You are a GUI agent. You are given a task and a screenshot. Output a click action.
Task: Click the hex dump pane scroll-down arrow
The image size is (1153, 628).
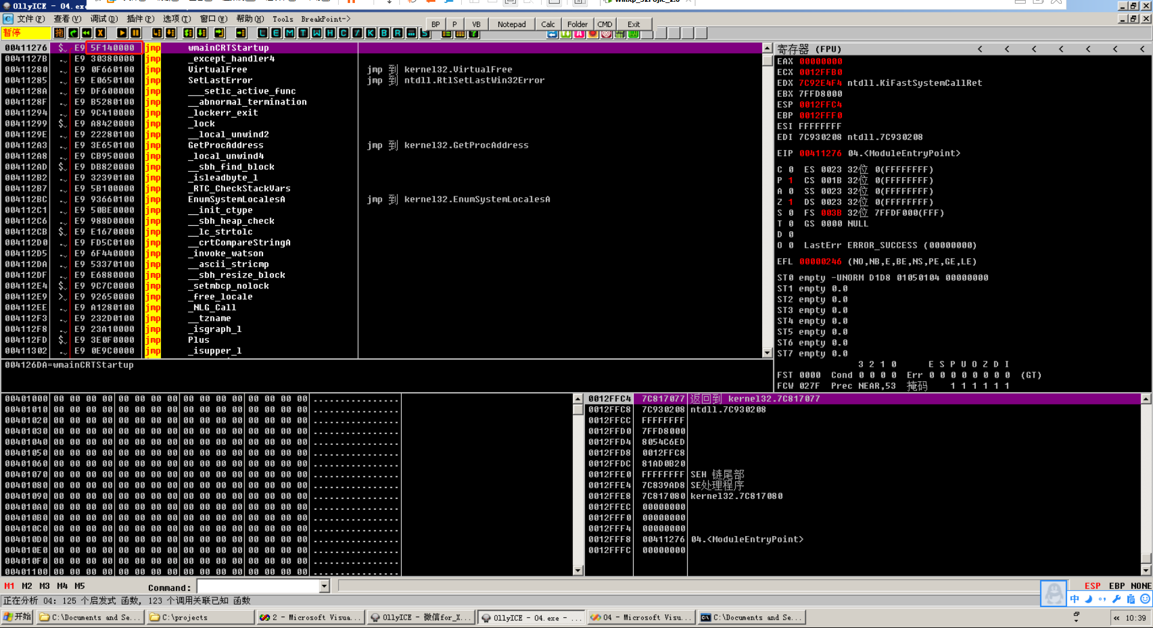pyautogui.click(x=578, y=570)
